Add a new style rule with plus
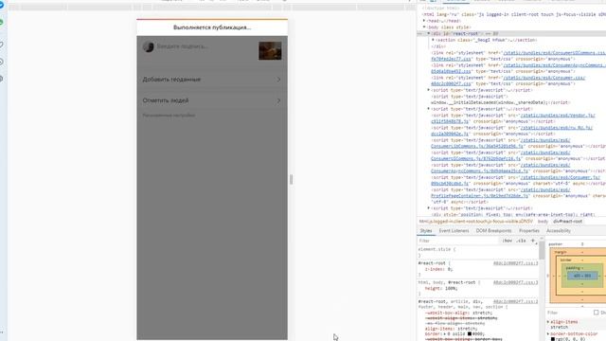This screenshot has height=341, width=606. point(533,241)
